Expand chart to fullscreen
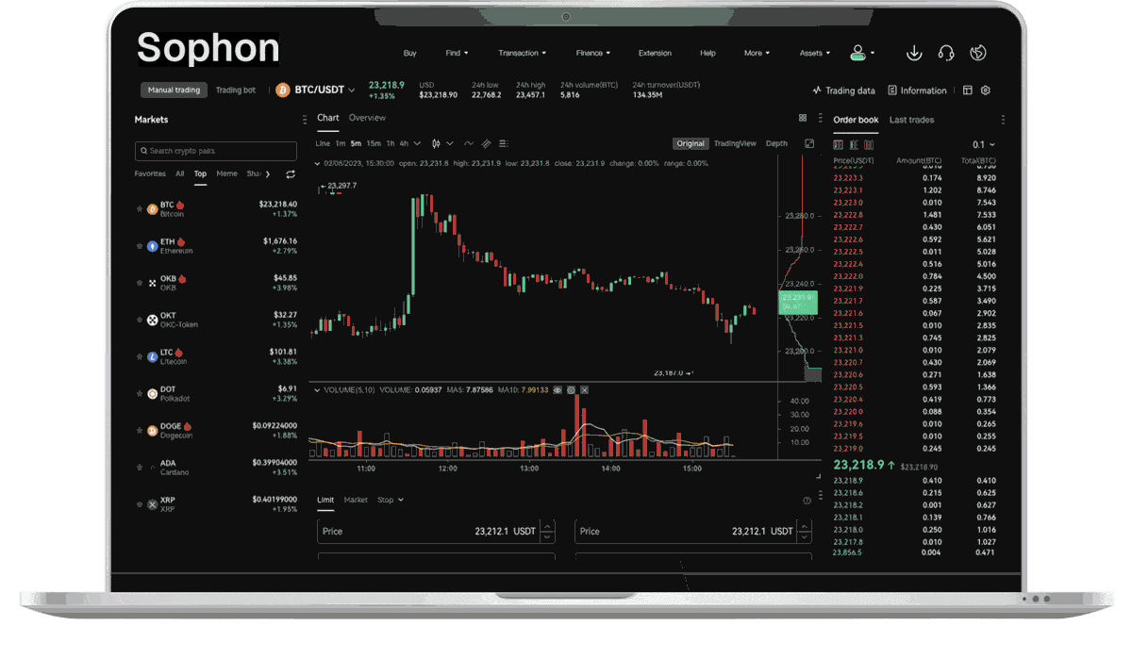This screenshot has width=1132, height=659. (809, 143)
